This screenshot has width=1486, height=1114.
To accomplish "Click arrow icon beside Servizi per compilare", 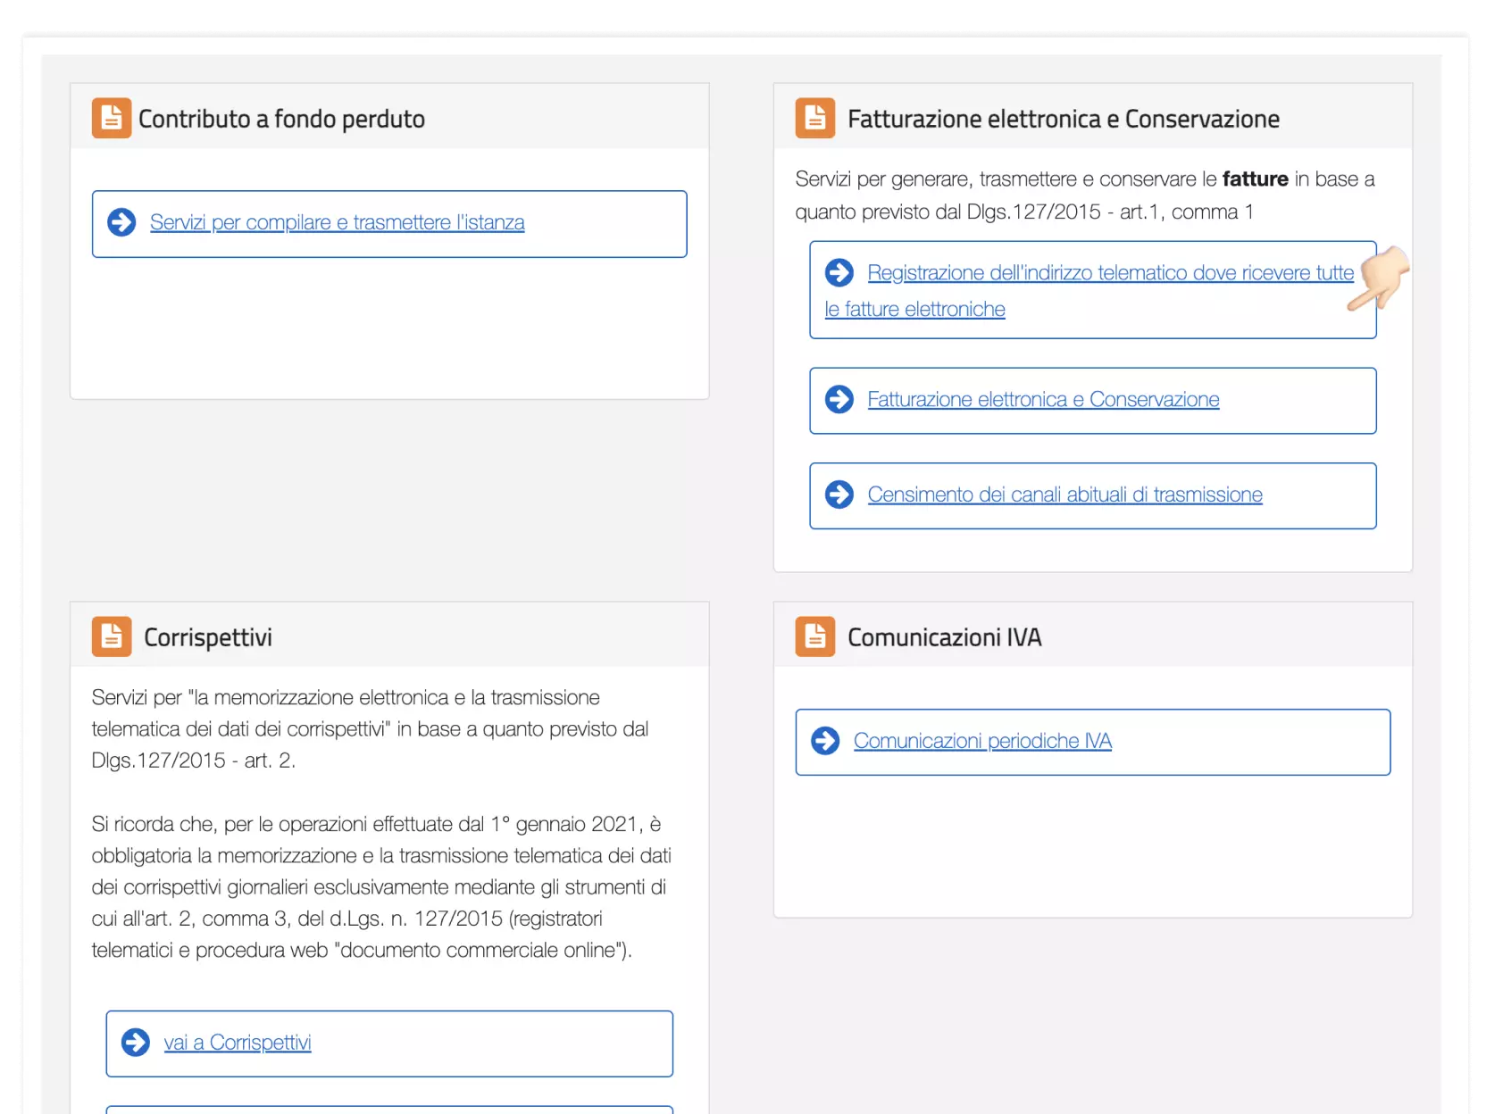I will pyautogui.click(x=121, y=221).
